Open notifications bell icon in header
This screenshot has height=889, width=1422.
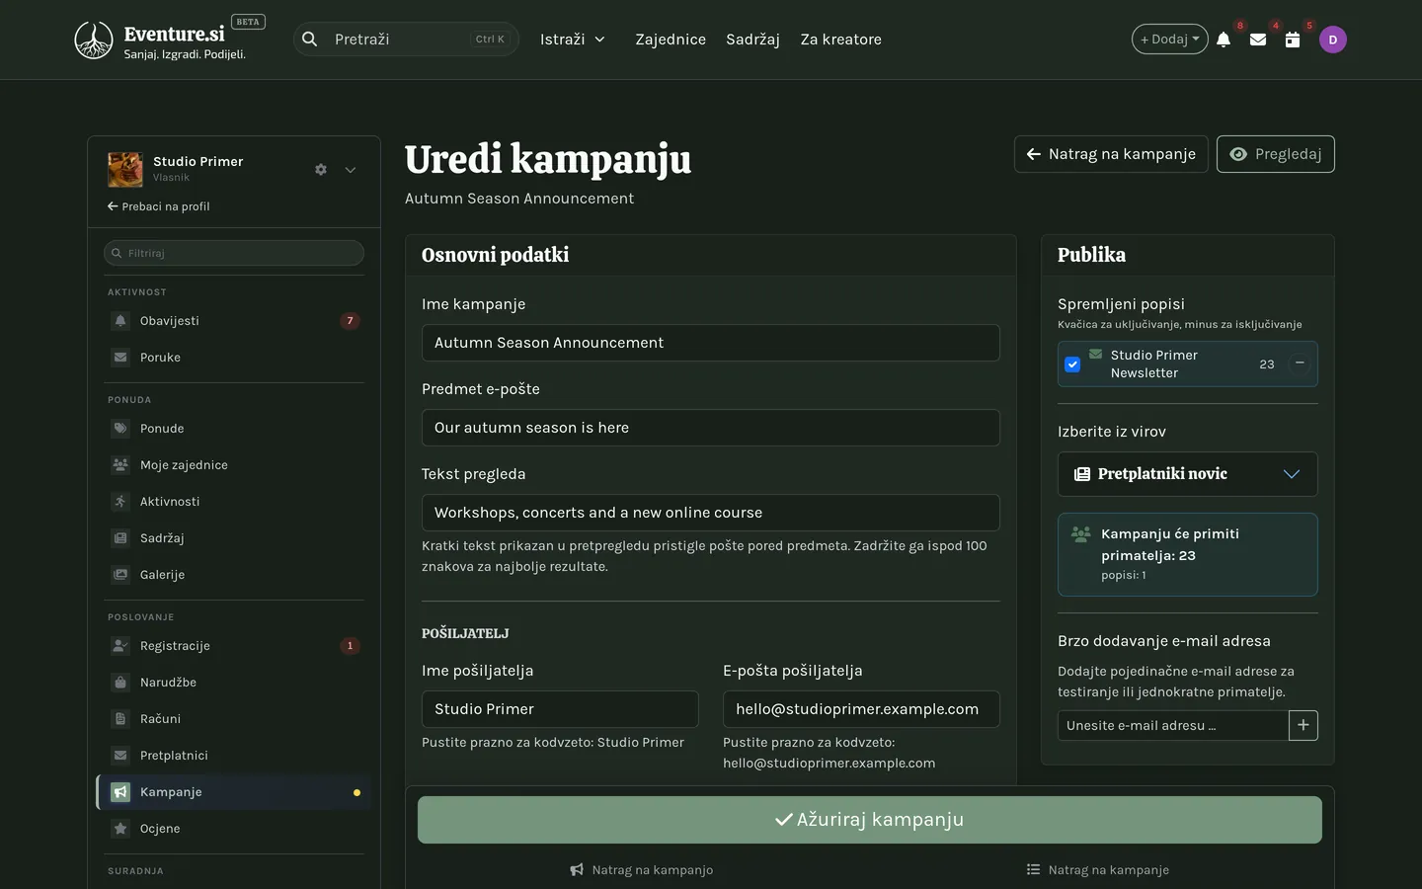[x=1224, y=40]
